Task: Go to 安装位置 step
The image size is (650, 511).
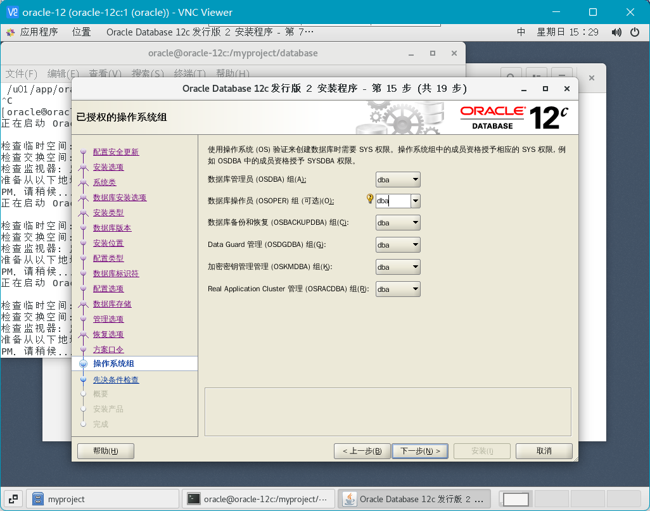Action: [x=108, y=243]
